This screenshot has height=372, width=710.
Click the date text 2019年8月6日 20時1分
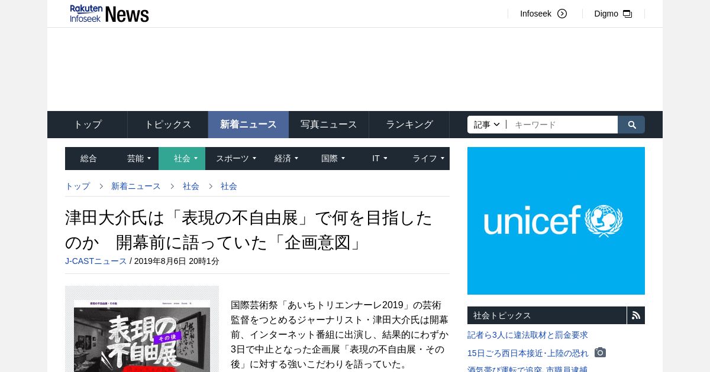point(177,261)
